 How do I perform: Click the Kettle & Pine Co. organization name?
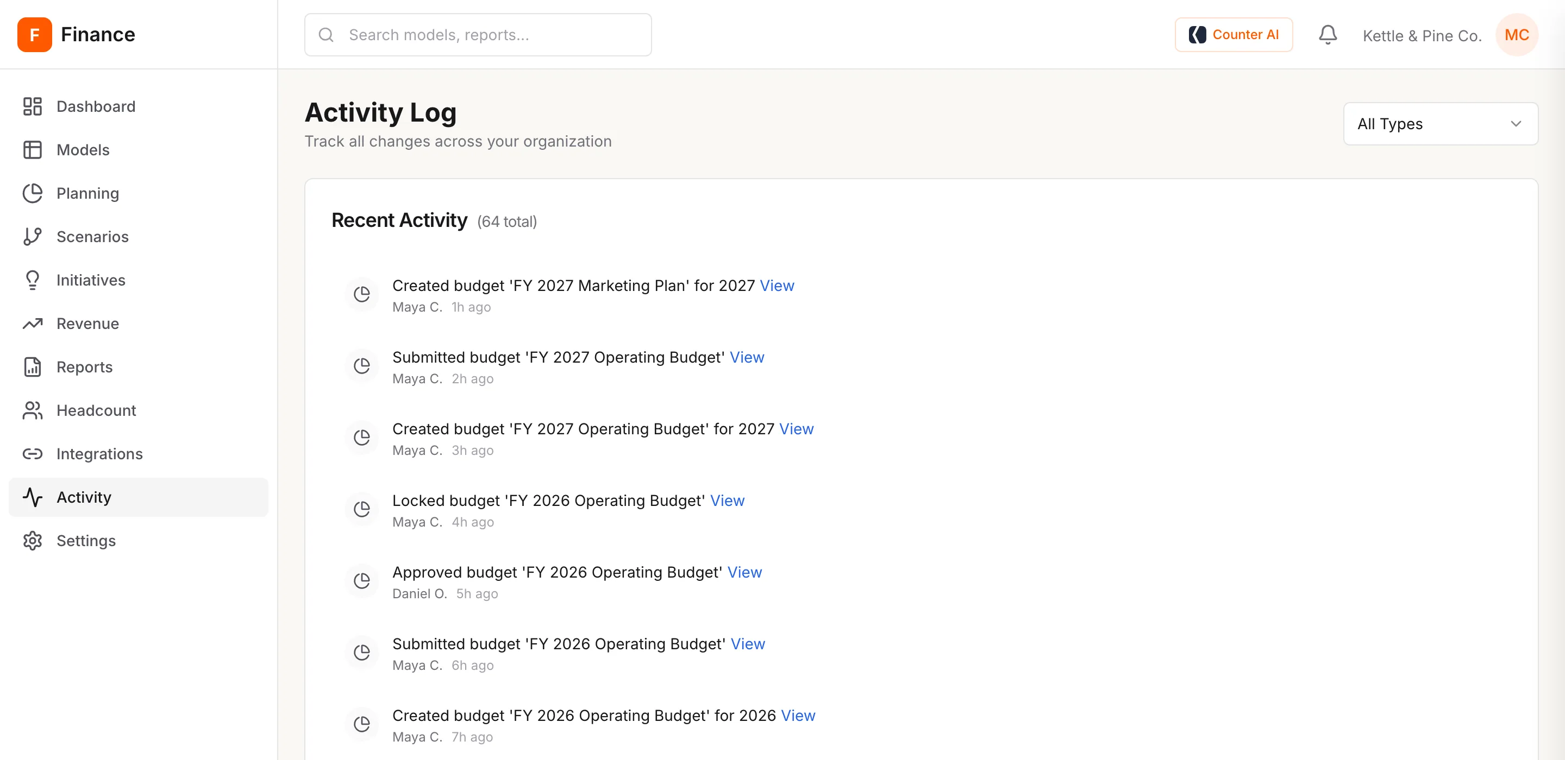click(x=1422, y=36)
